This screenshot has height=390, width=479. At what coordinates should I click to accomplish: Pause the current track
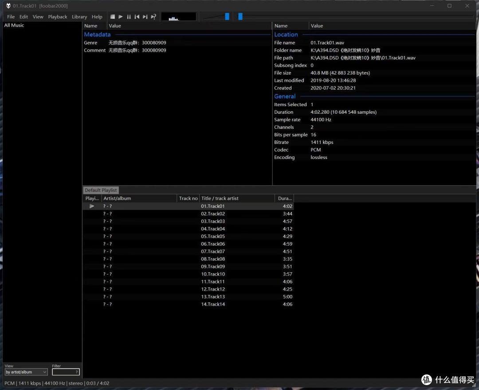tap(129, 17)
